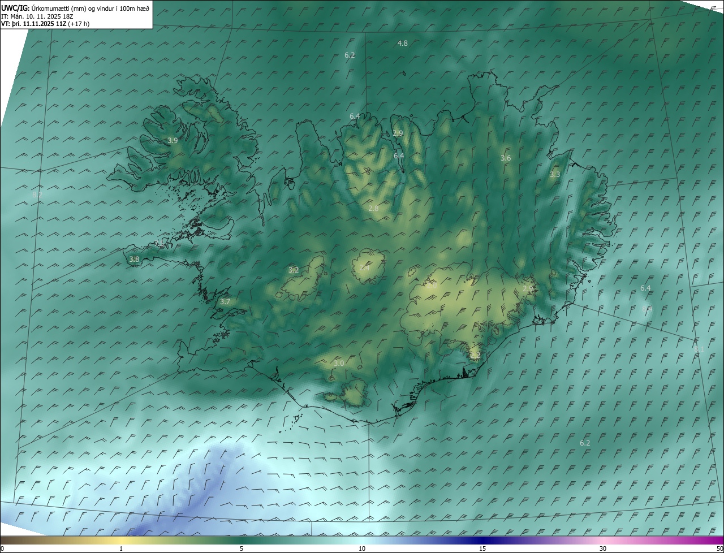724x553 pixels.
Task: Select the 2.4 value inside the round glacier
Action: 364,267
